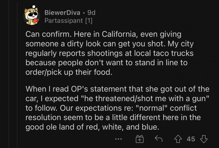This screenshot has height=148, width=219.
Task: Open the three-dot more options menu
Action: point(118,139)
